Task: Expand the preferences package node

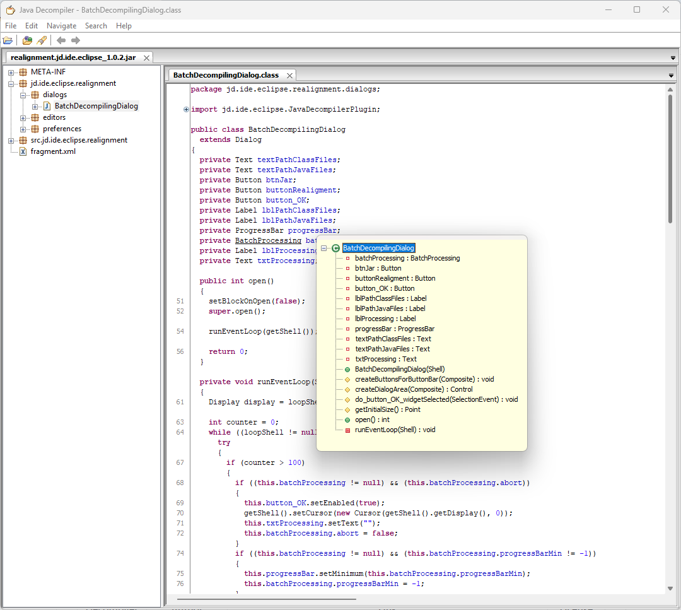Action: 23,129
